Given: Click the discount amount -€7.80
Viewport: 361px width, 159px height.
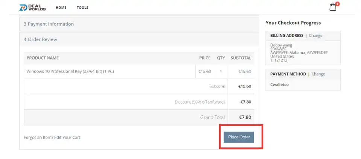Looking at the screenshot, I should click(245, 102).
